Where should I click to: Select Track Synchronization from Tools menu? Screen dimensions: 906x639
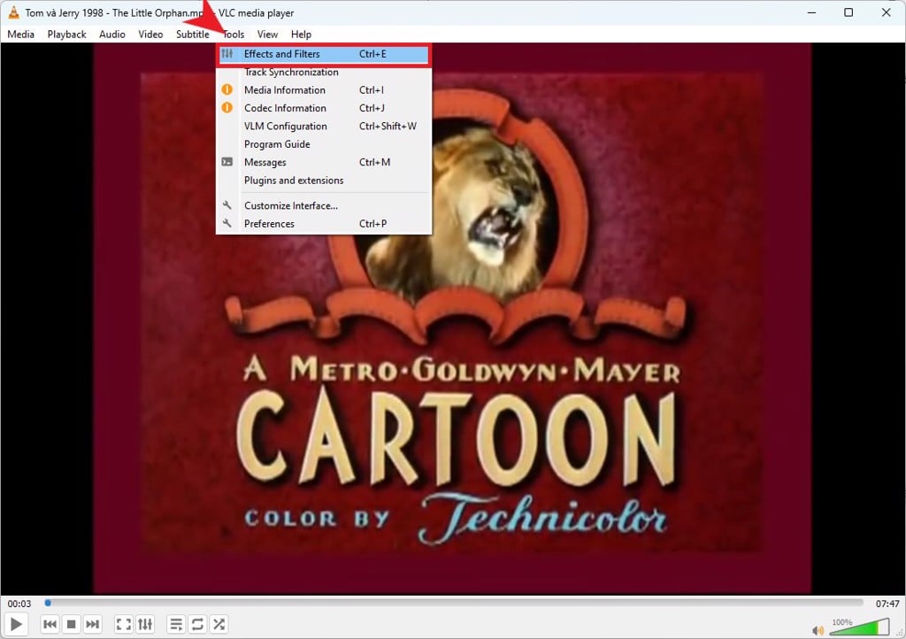(324, 73)
